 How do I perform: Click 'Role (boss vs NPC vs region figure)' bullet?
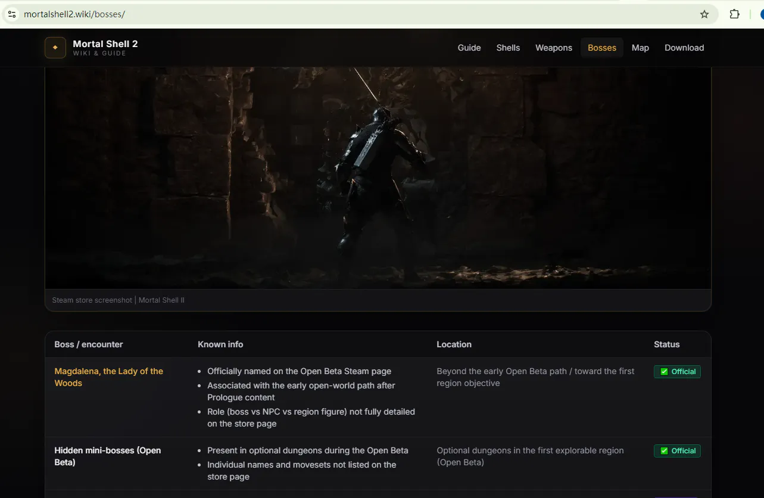click(311, 418)
